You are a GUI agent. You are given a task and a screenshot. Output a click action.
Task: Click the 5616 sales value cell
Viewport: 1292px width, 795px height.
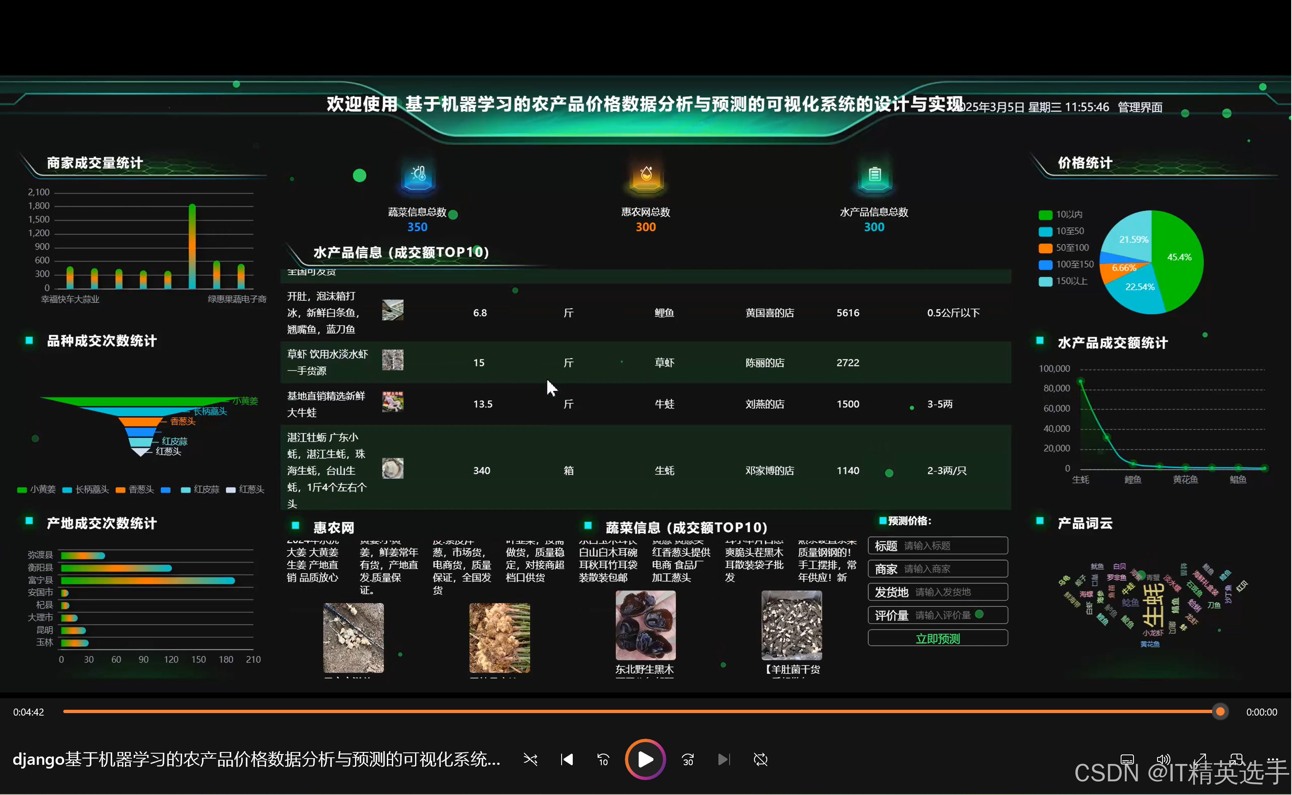click(848, 313)
